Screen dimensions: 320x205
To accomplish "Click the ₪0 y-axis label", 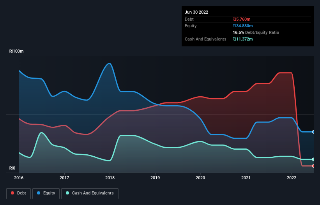I will 12,168.
